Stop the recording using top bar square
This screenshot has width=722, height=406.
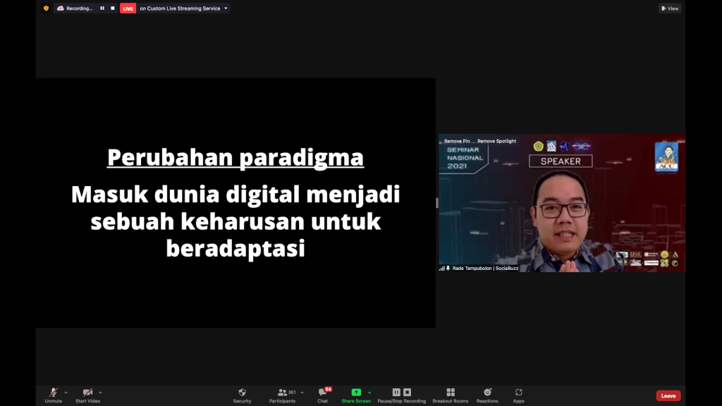click(x=112, y=8)
